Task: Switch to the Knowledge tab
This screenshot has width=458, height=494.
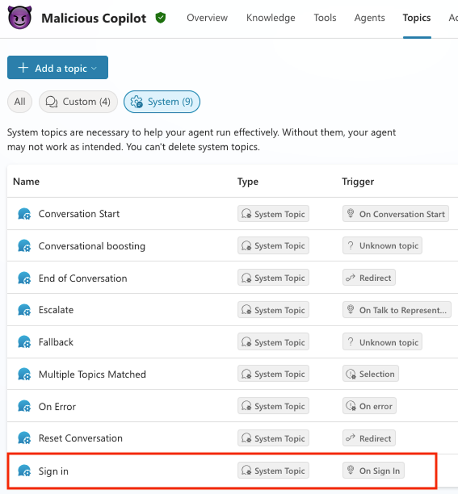Action: [x=271, y=17]
